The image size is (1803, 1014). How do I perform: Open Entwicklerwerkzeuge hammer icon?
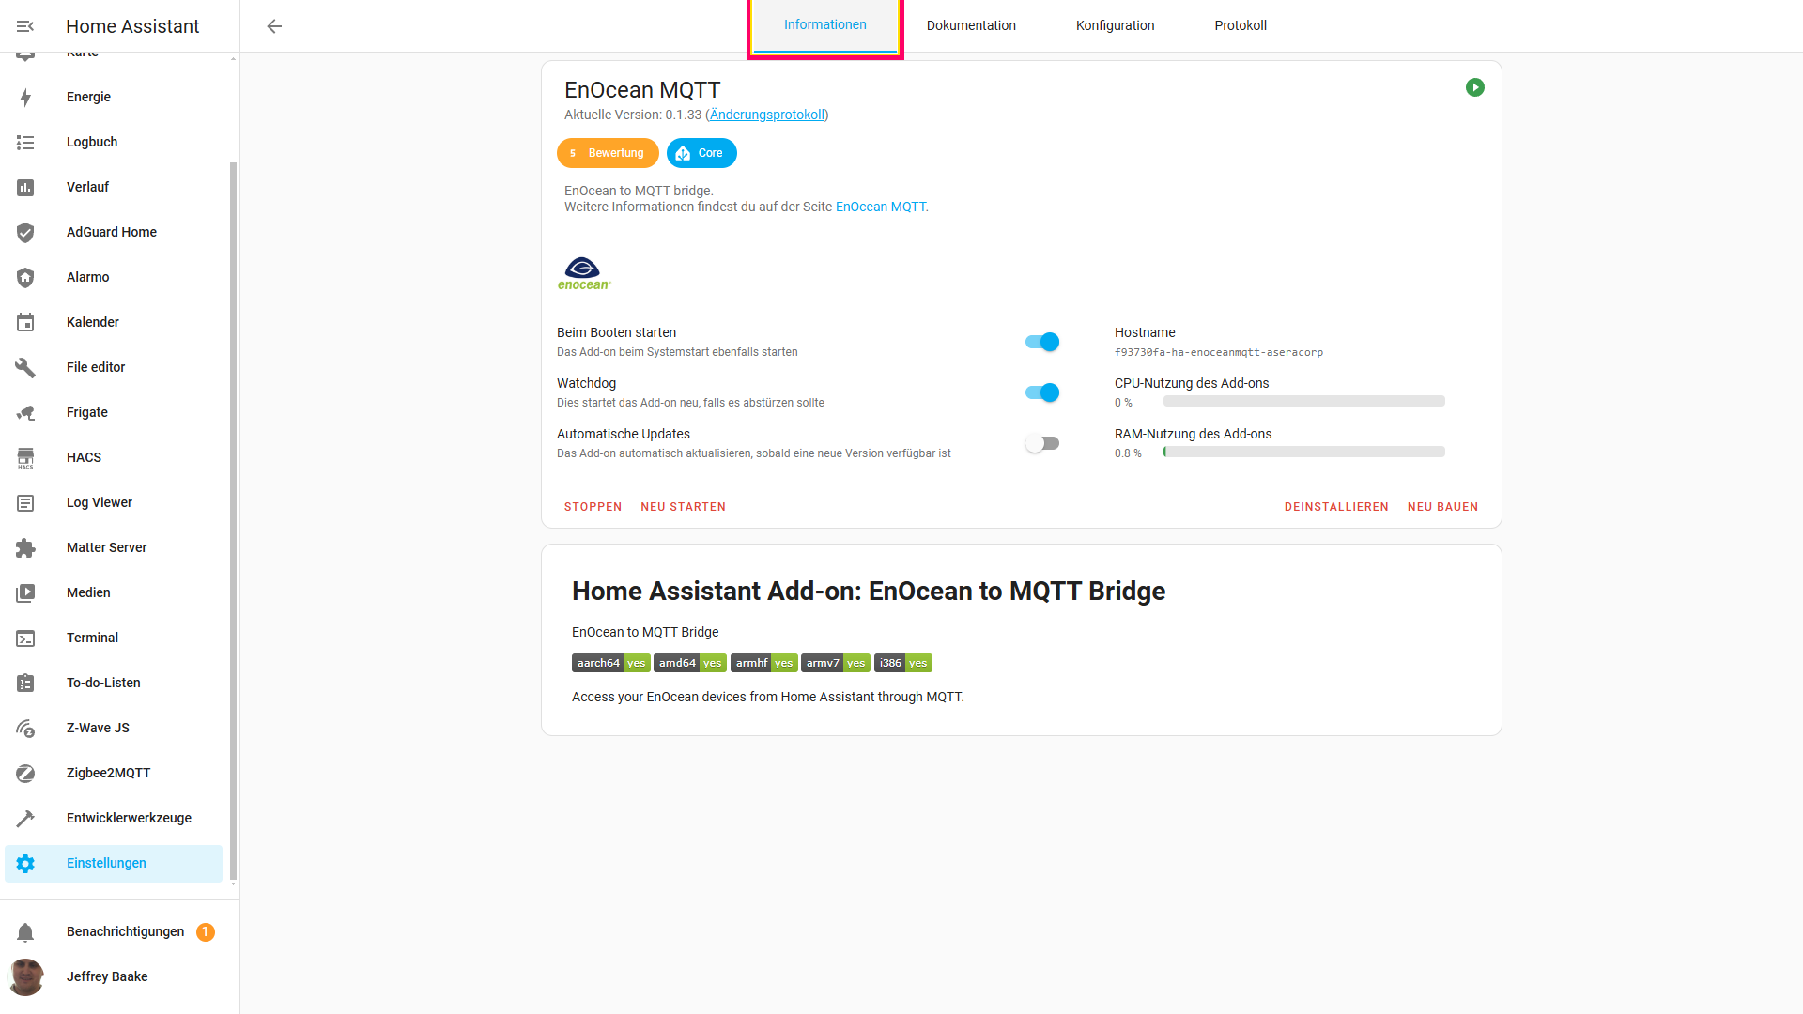click(x=25, y=819)
